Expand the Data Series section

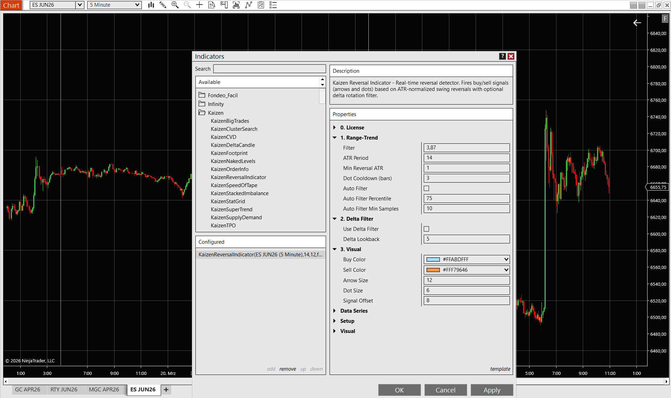click(x=334, y=311)
